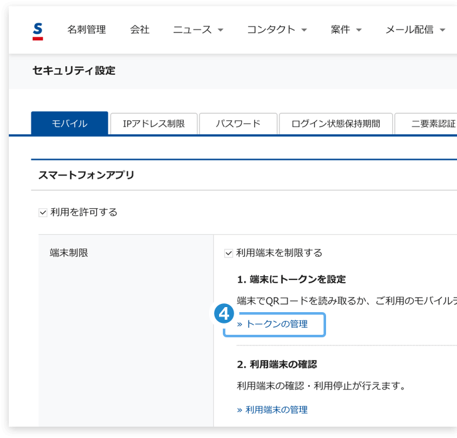Image resolution: width=457 pixels, height=438 pixels.
Task: Uncheck the 利用端末を制限する checkbox
Action: point(228,253)
